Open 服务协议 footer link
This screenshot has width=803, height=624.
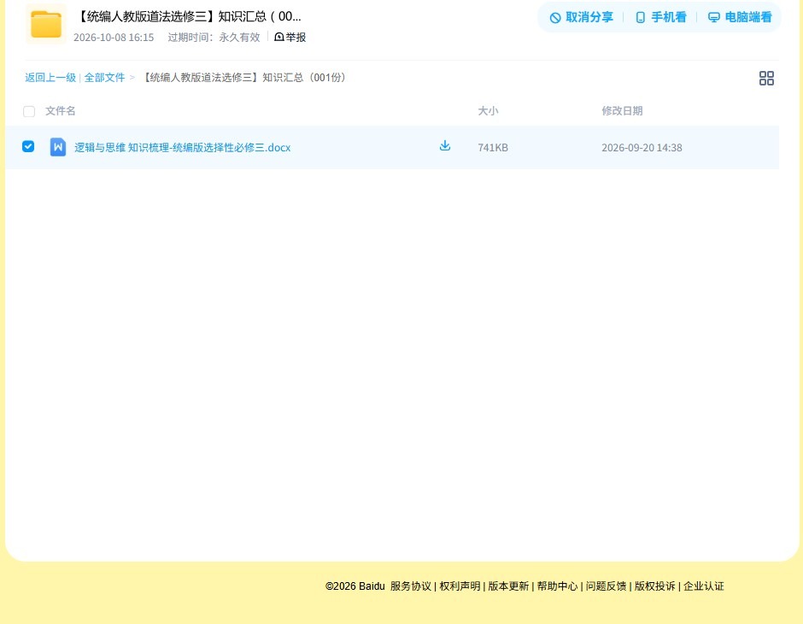tap(411, 586)
